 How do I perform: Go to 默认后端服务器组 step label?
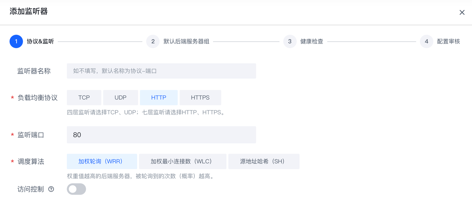186,42
